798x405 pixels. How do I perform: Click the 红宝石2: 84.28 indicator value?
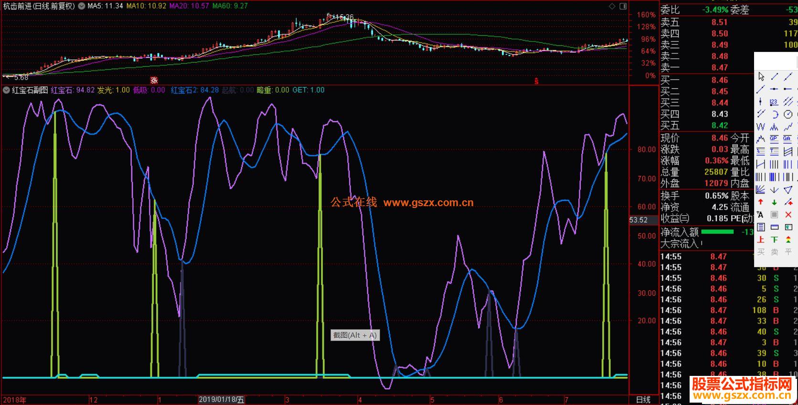click(x=195, y=90)
